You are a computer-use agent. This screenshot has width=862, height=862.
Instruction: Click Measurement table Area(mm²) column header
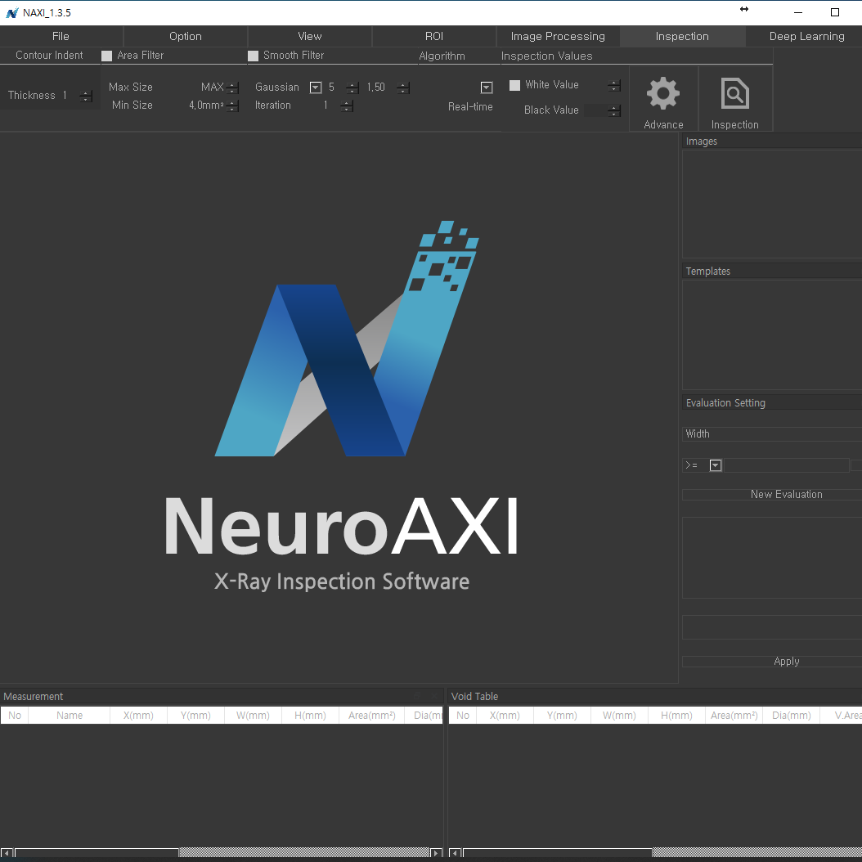tap(371, 716)
